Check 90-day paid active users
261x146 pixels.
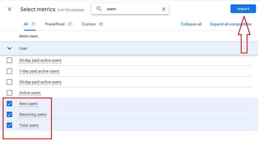pyautogui.click(x=9, y=82)
